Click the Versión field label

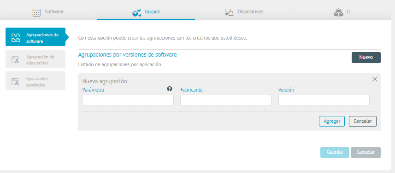click(x=286, y=90)
